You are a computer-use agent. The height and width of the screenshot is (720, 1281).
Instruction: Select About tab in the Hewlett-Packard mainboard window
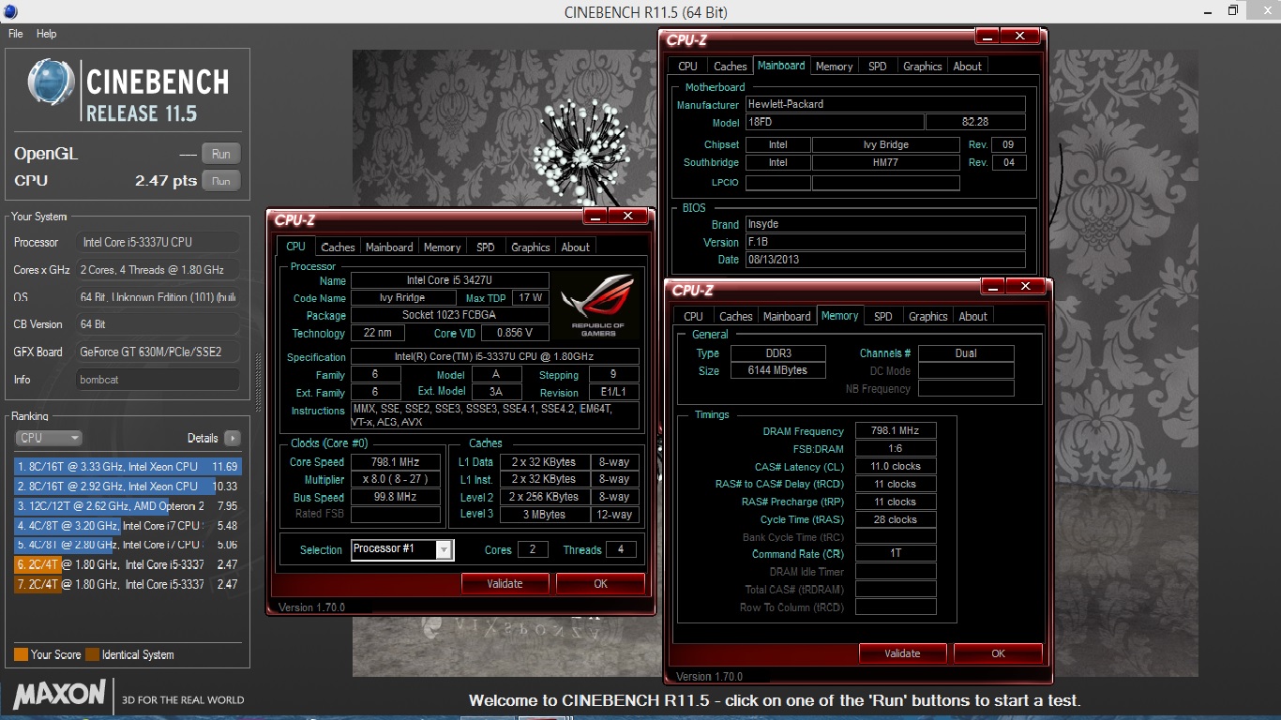point(968,67)
